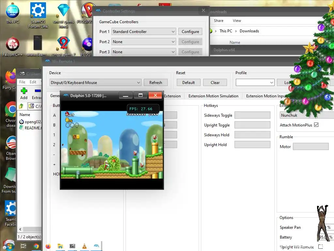Screen dimensions: 334x251
Task: Open VLC from the taskbar
Action: point(84,246)
